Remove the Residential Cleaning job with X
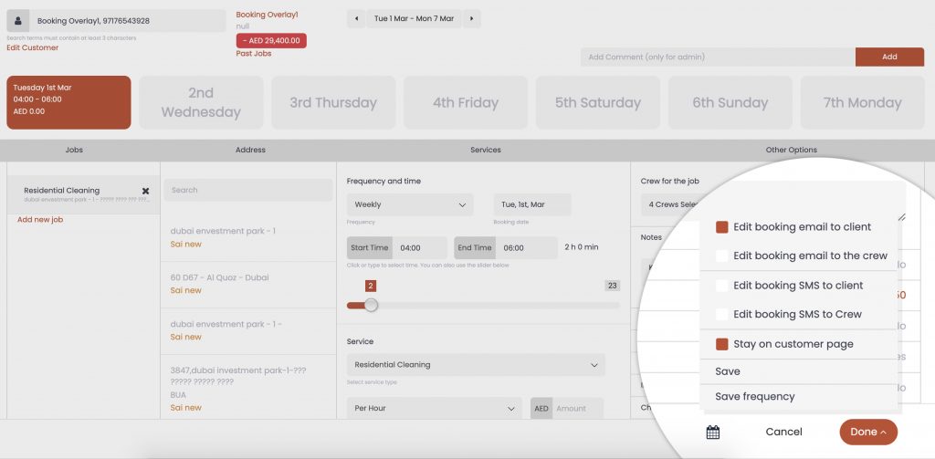The height and width of the screenshot is (459, 935). [145, 191]
